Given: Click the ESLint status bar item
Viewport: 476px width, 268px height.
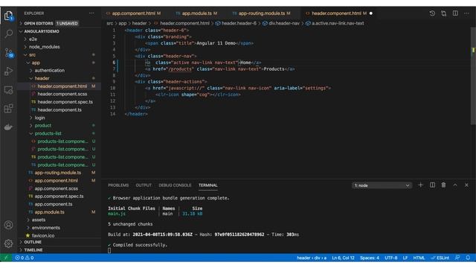Looking at the screenshot, I should (440, 258).
